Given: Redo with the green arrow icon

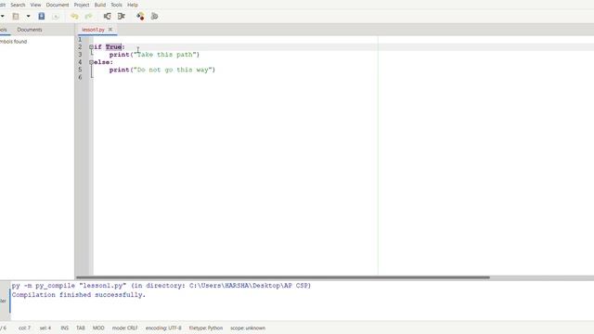Looking at the screenshot, I should [x=88, y=17].
